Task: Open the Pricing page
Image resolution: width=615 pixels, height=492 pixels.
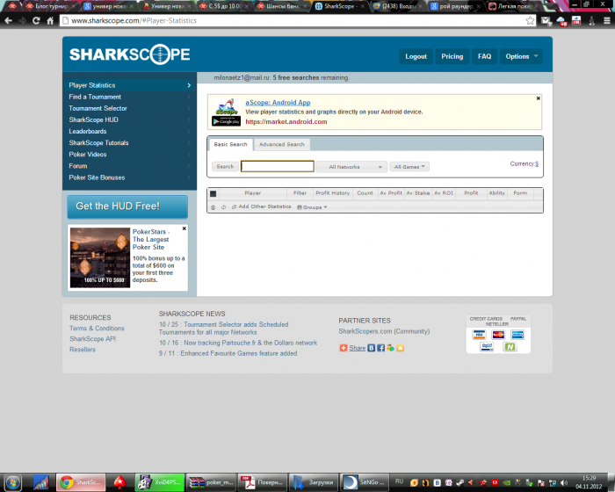Action: (x=452, y=56)
